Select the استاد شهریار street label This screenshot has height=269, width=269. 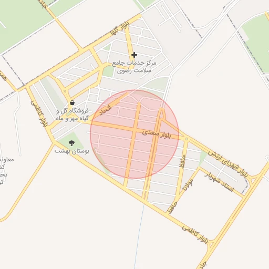(220, 182)
